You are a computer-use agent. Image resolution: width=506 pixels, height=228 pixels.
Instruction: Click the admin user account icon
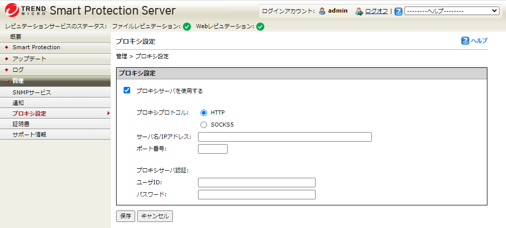(322, 11)
